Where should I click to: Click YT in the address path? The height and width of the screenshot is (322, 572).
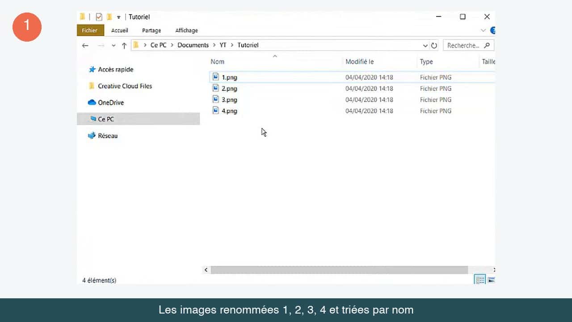(223, 45)
